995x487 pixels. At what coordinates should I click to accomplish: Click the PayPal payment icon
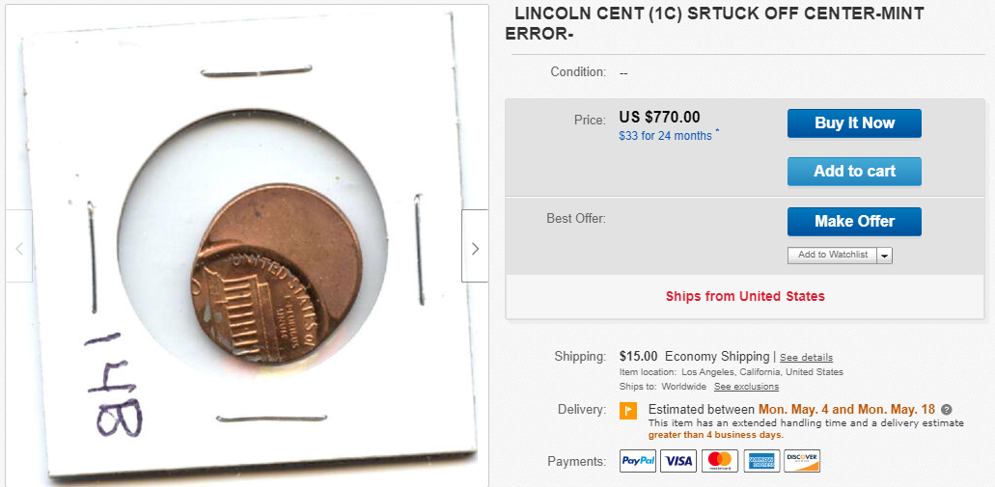pos(638,461)
